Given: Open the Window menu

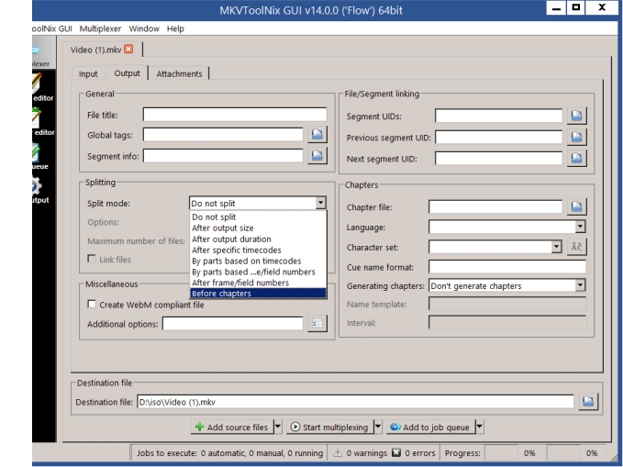Looking at the screenshot, I should click(144, 28).
